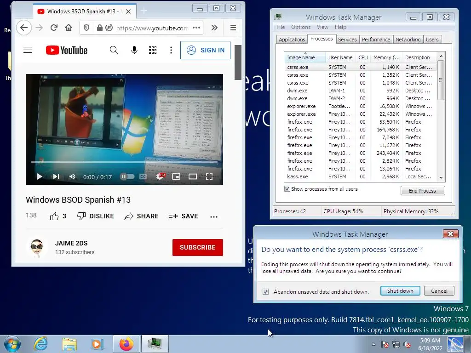Screen dimensions: 471x353
Task: Click the End Process button
Action: pyautogui.click(x=423, y=191)
